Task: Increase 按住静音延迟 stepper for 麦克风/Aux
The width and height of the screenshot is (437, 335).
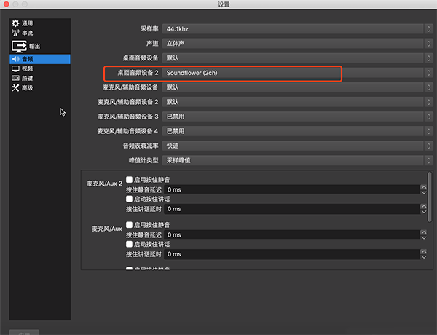Action: [x=424, y=232]
